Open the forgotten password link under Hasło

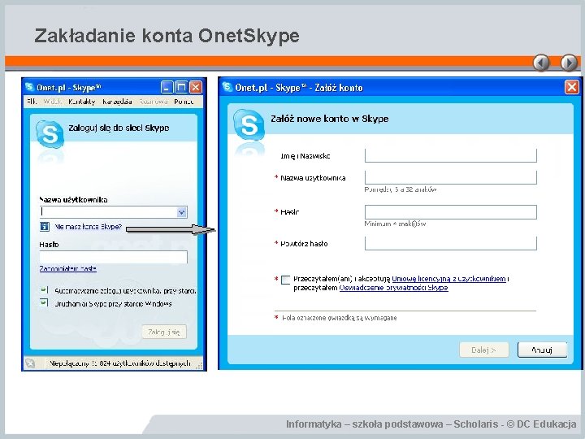pos(68,268)
